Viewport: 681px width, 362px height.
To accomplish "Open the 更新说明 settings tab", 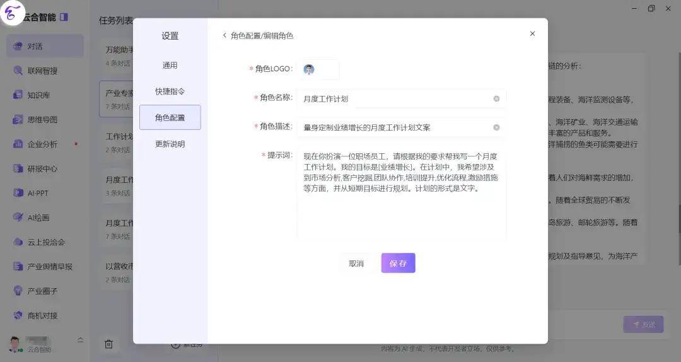I will pyautogui.click(x=170, y=144).
